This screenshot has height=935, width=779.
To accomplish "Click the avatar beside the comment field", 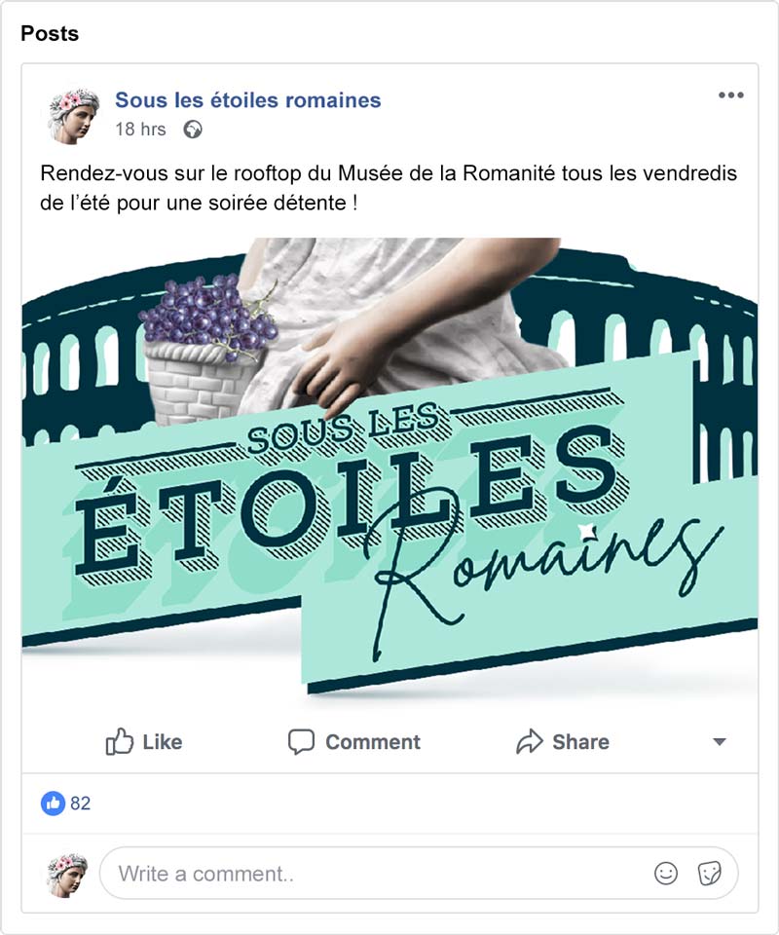I will pyautogui.click(x=67, y=875).
